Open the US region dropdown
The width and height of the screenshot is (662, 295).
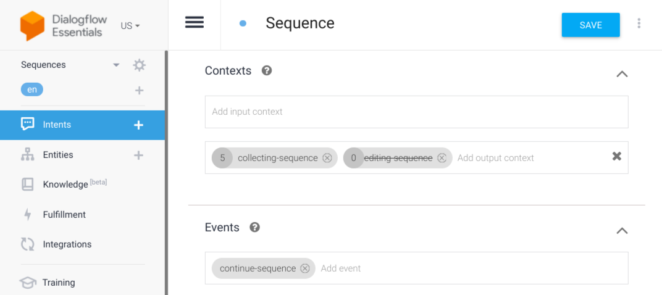click(130, 26)
